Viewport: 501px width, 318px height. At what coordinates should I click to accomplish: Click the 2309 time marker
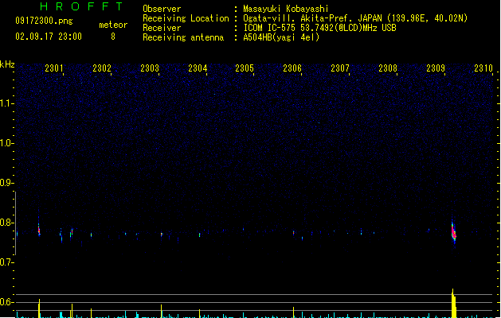click(436, 68)
